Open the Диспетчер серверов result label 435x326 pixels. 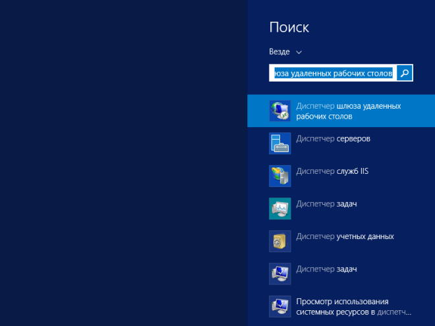click(x=333, y=139)
